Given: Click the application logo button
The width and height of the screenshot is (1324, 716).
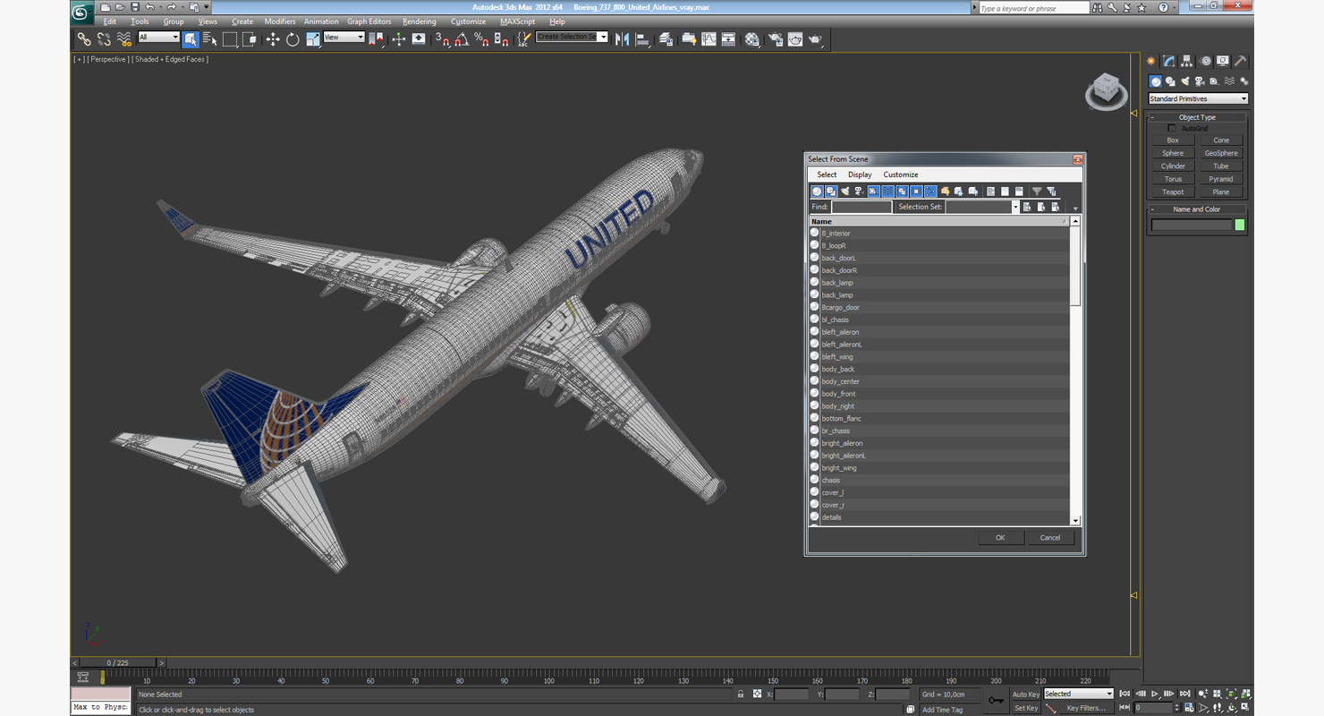Looking at the screenshot, I should [x=82, y=12].
